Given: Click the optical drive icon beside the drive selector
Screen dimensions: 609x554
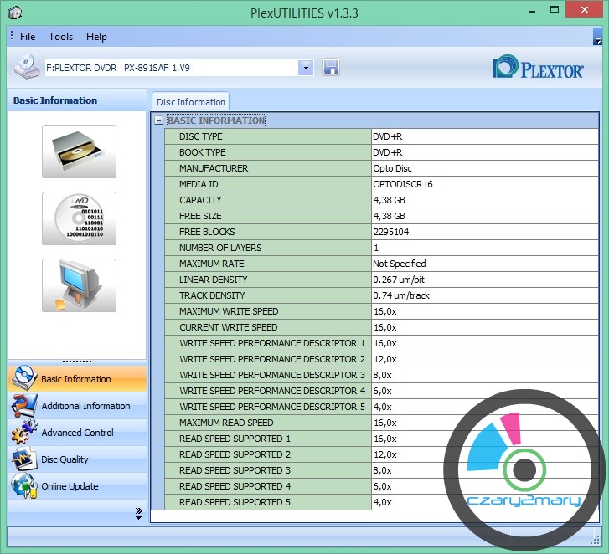Looking at the screenshot, I should tap(27, 67).
